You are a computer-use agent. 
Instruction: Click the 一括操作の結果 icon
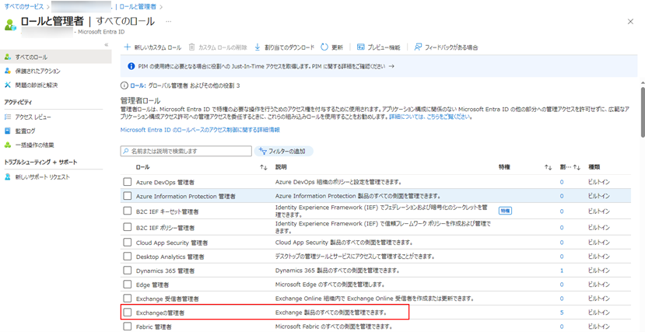(x=8, y=145)
